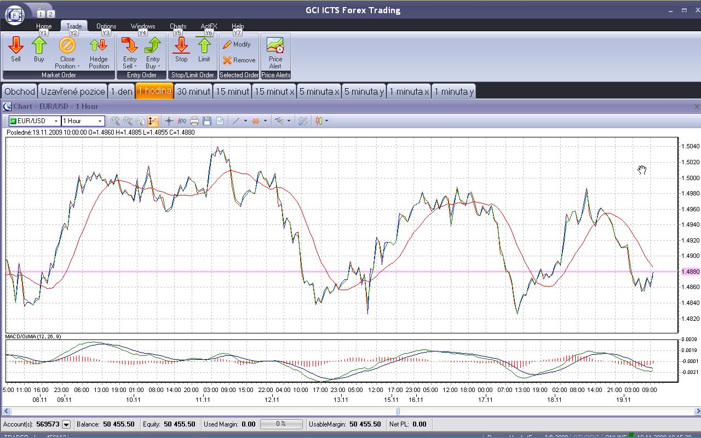Open the indicators f(x) tool
701x438 pixels.
[x=182, y=121]
